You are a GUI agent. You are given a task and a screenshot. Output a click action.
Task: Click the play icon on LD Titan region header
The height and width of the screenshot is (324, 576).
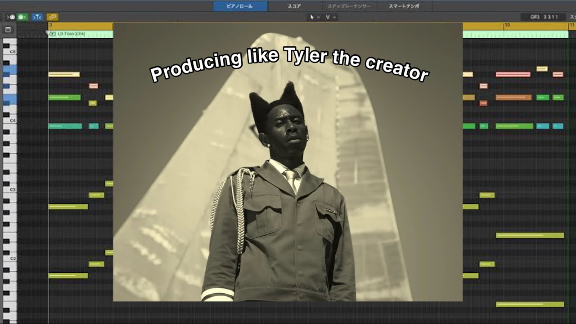tap(52, 34)
